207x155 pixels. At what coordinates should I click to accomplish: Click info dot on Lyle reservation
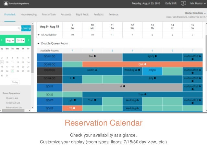point(75,100)
